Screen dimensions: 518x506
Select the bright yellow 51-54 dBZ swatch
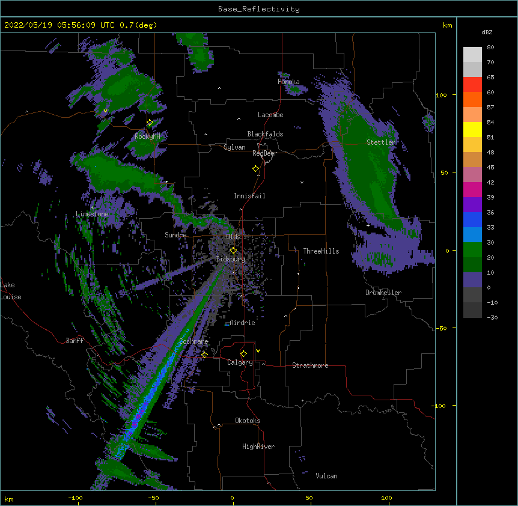point(472,129)
